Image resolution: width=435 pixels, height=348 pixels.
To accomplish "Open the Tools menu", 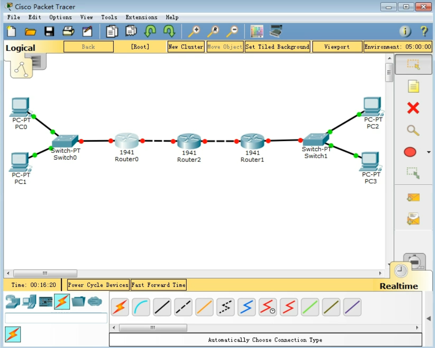I will click(x=109, y=17).
